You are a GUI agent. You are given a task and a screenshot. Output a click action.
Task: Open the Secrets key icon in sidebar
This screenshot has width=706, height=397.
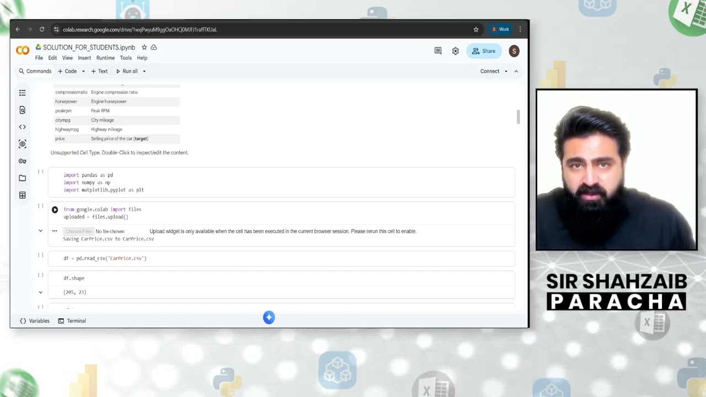pos(22,161)
